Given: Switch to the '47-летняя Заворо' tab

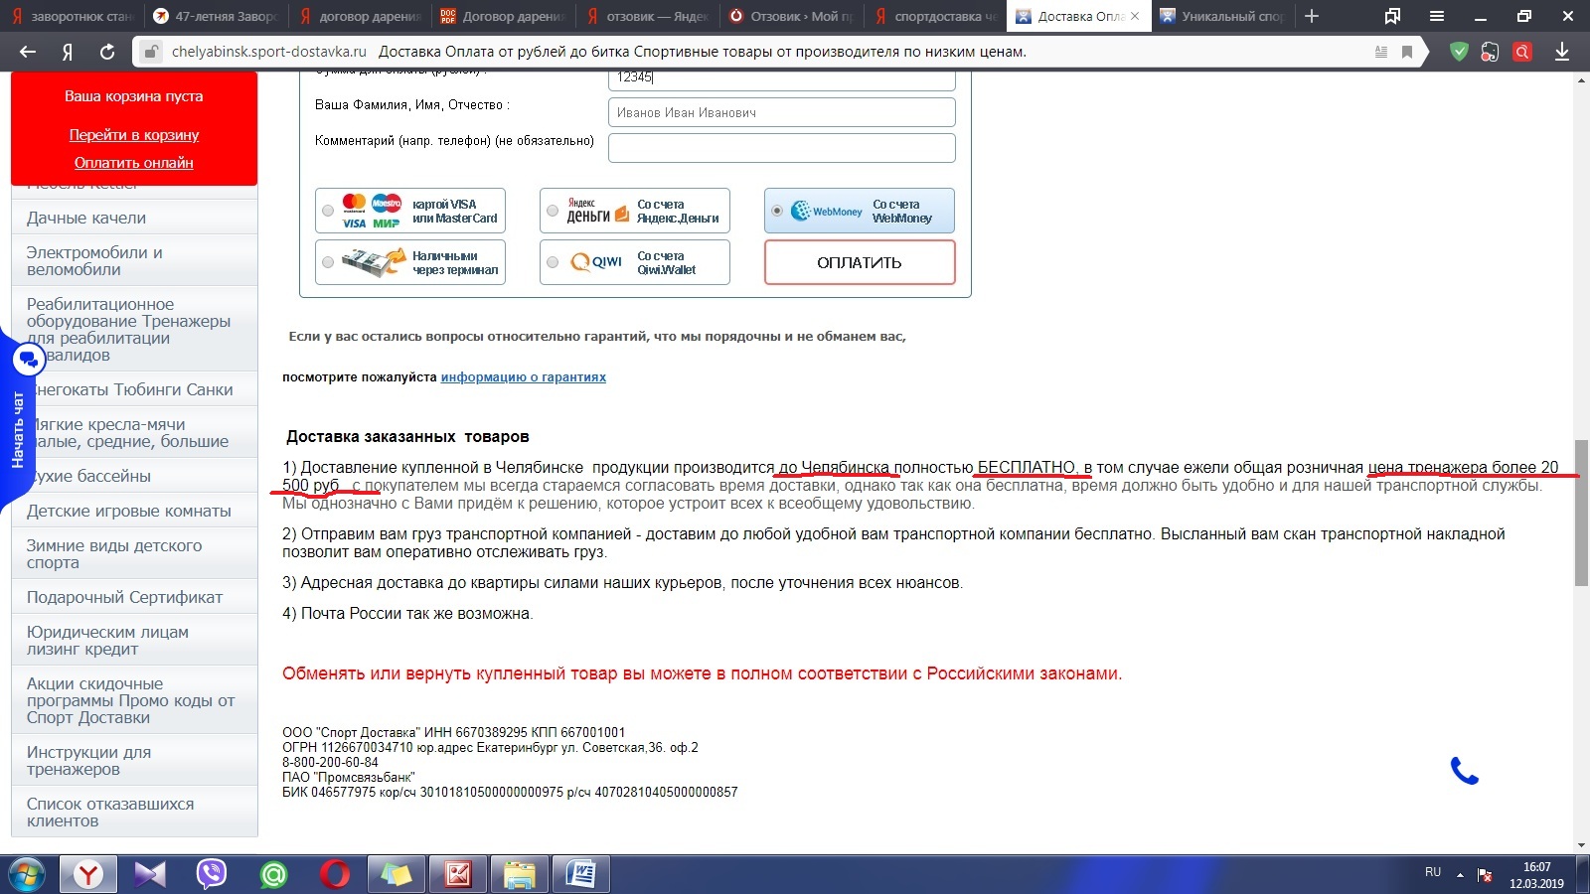Looking at the screenshot, I should click(x=215, y=16).
